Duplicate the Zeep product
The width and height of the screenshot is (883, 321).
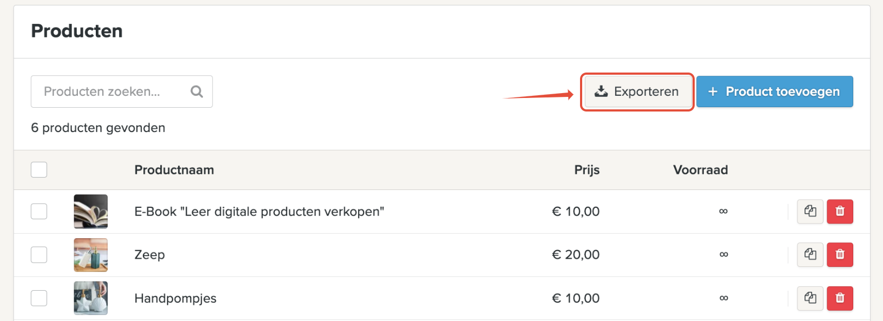pos(810,254)
